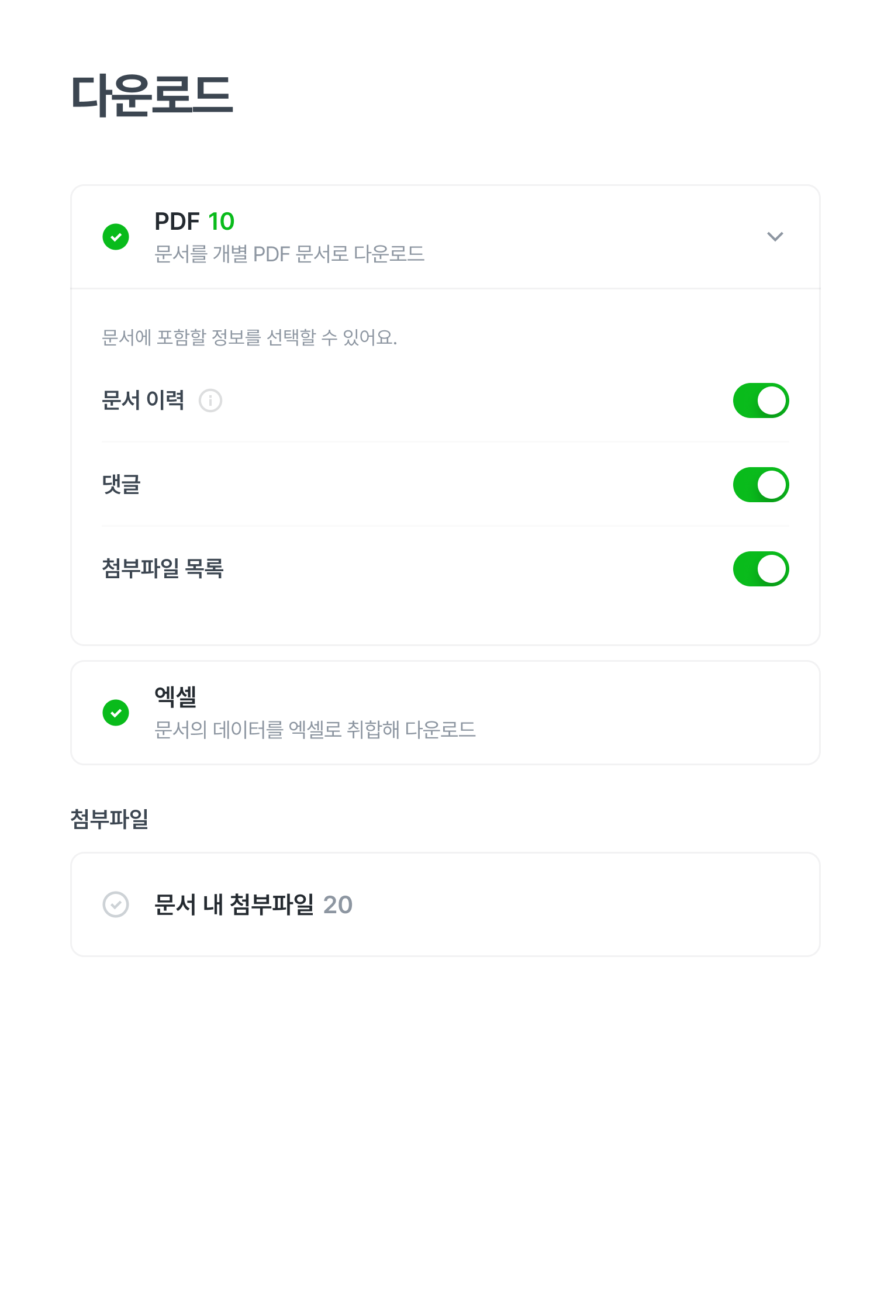The image size is (891, 1295).
Task: Click the 첨부파일 목록 option label
Action: tap(163, 569)
